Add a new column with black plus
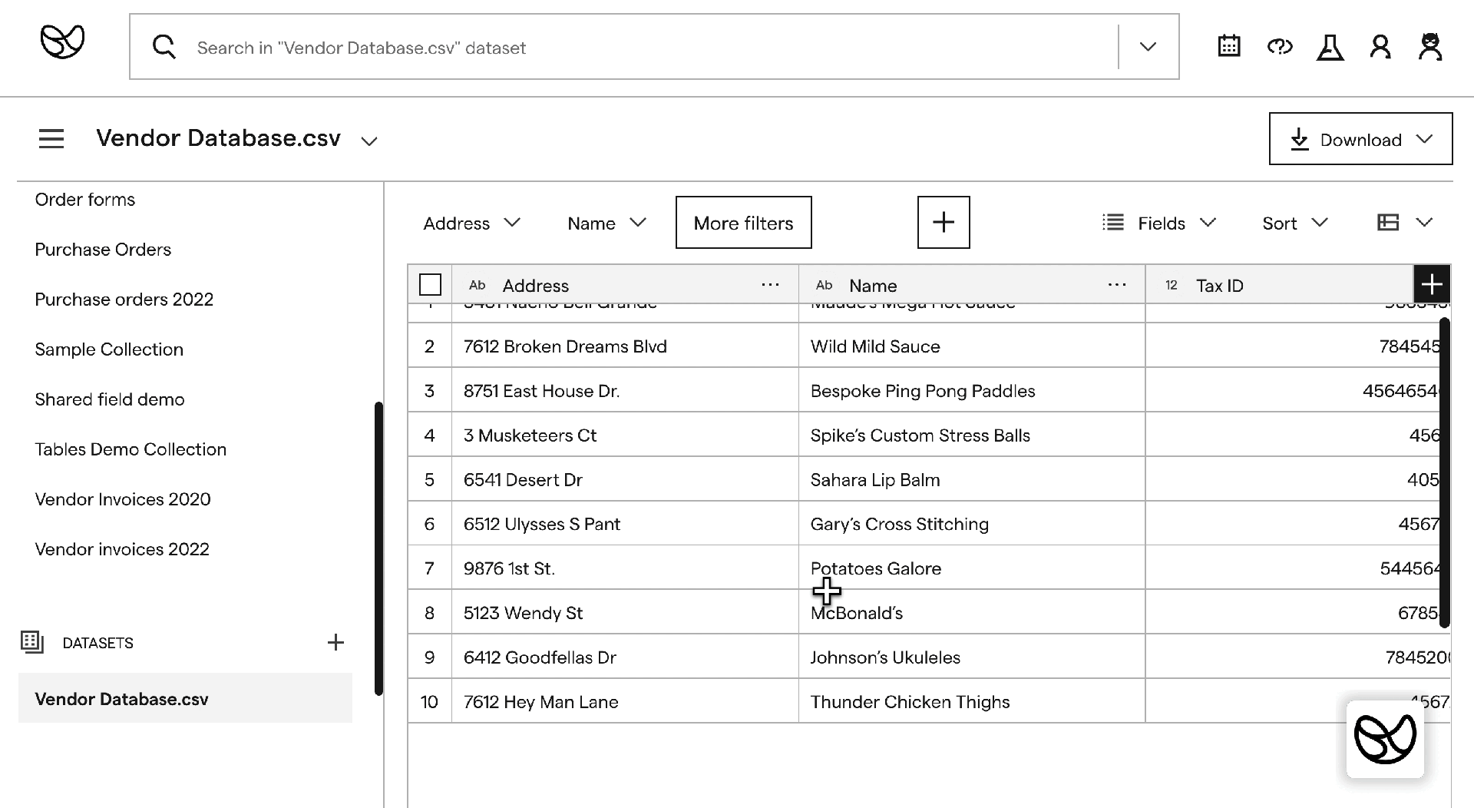 [x=1432, y=285]
